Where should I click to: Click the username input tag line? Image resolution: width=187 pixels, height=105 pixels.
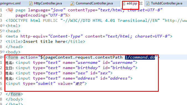(71, 62)
